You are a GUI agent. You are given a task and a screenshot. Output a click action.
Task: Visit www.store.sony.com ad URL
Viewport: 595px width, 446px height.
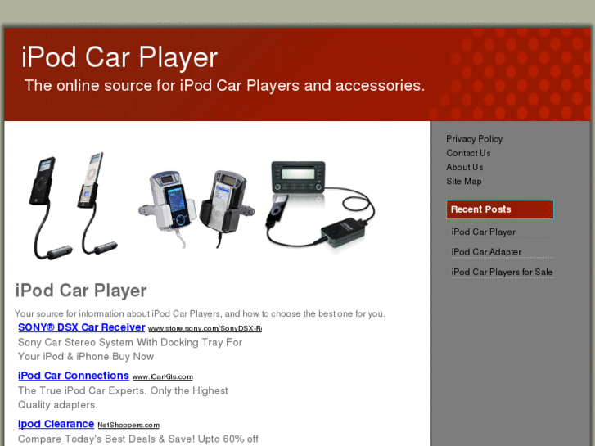[205, 328]
